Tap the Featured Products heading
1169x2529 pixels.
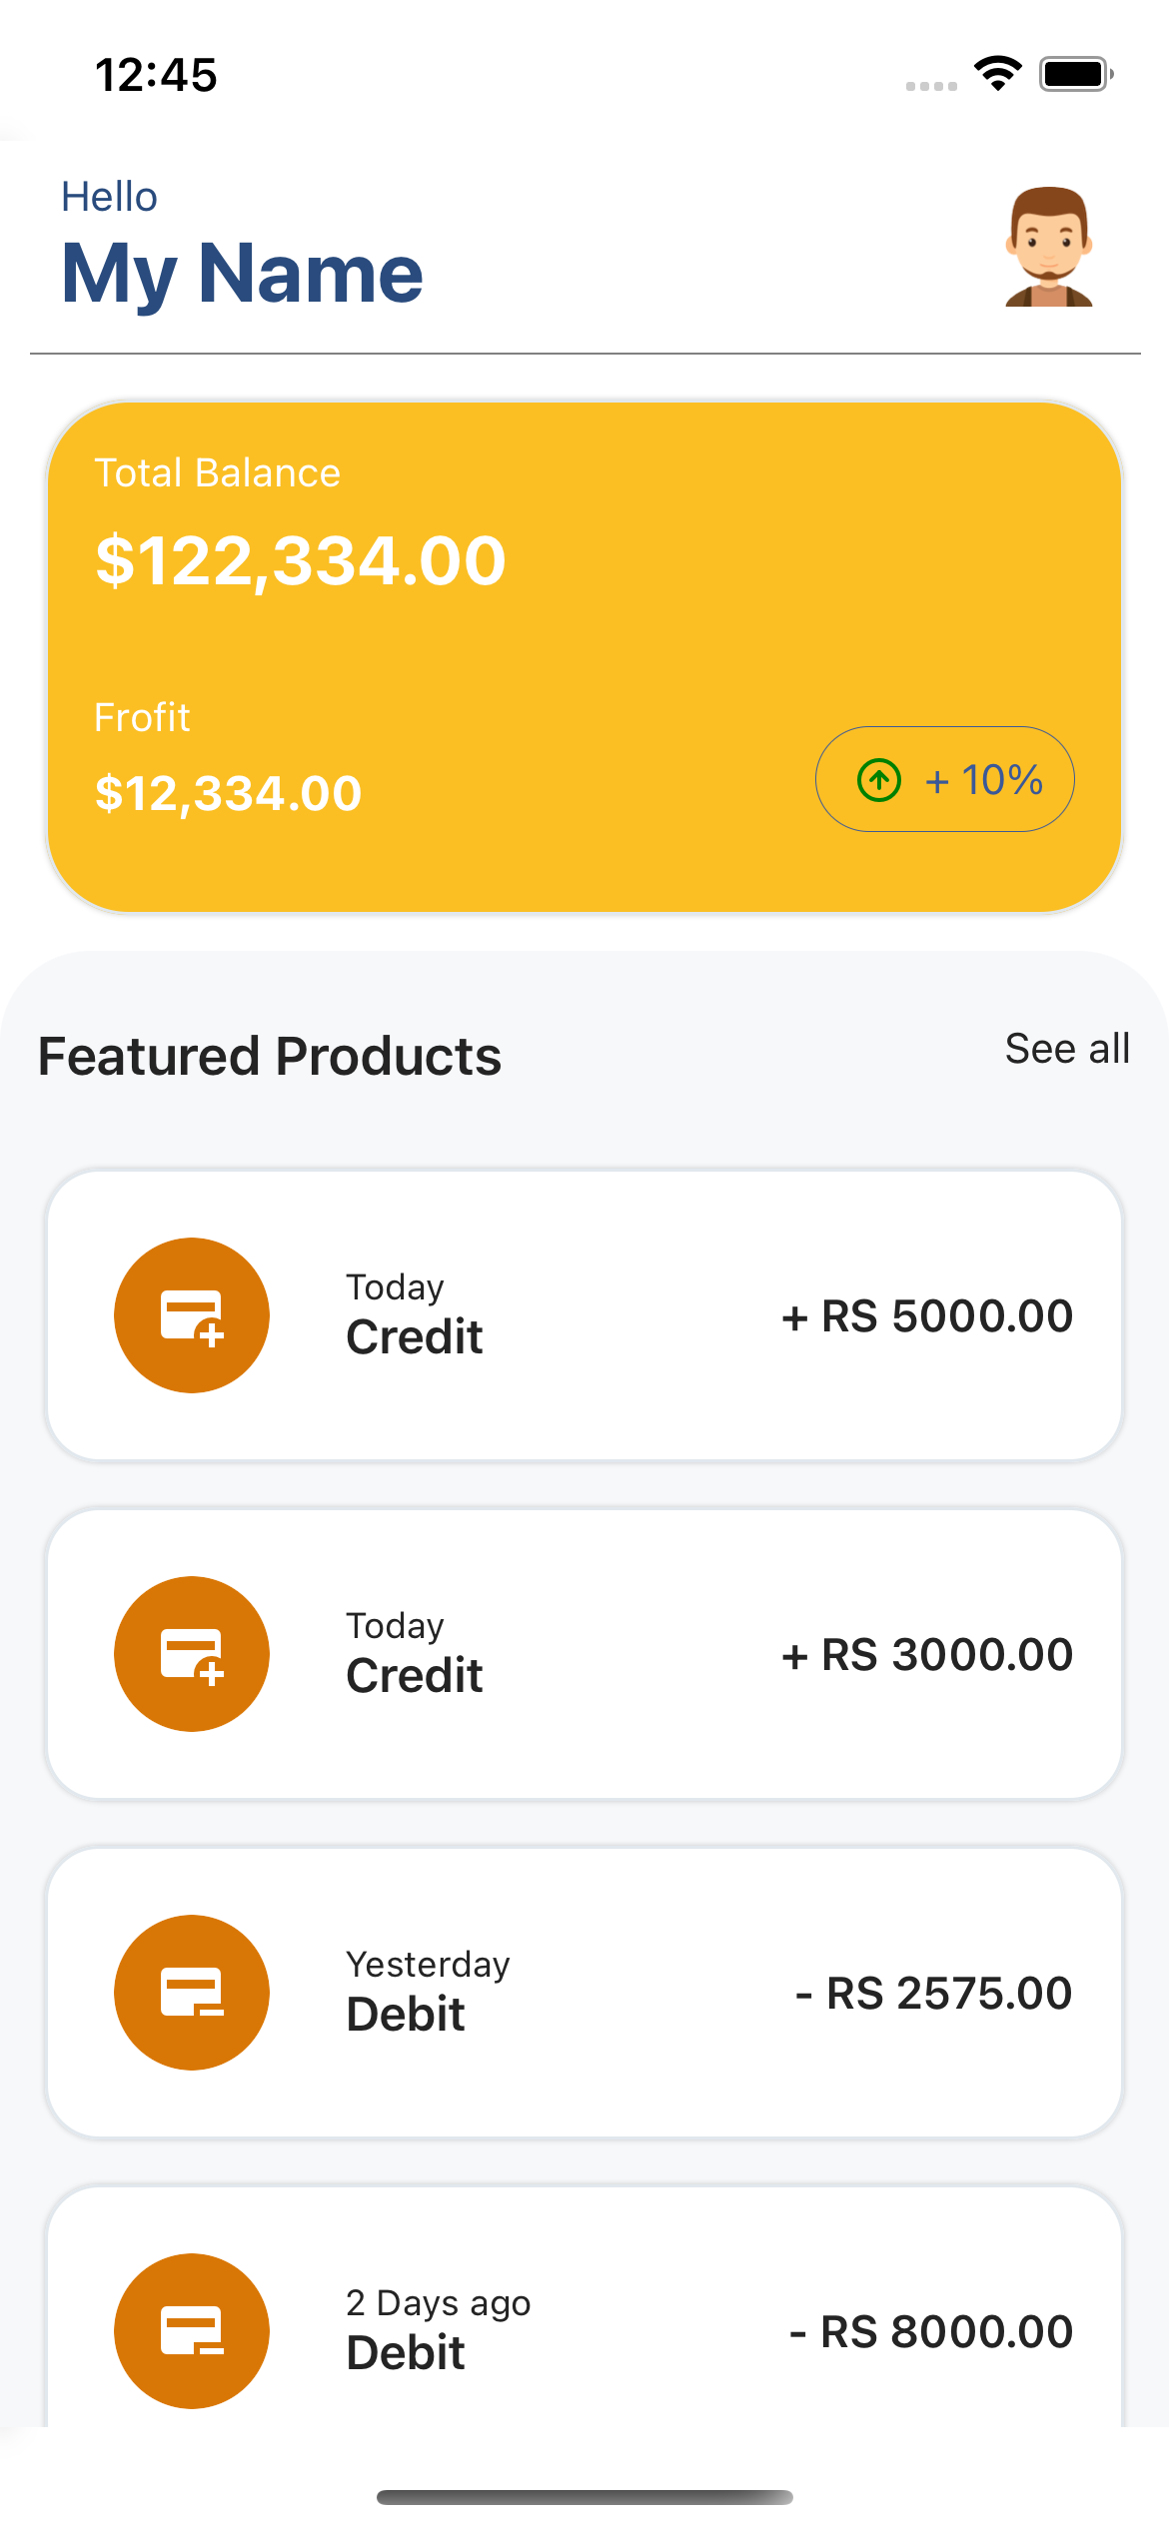270,1056
